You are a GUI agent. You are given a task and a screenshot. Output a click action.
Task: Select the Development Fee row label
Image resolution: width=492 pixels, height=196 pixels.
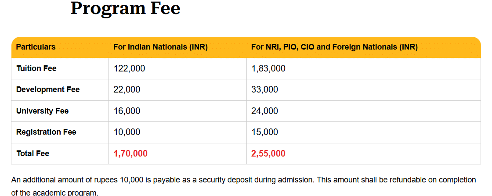point(48,89)
